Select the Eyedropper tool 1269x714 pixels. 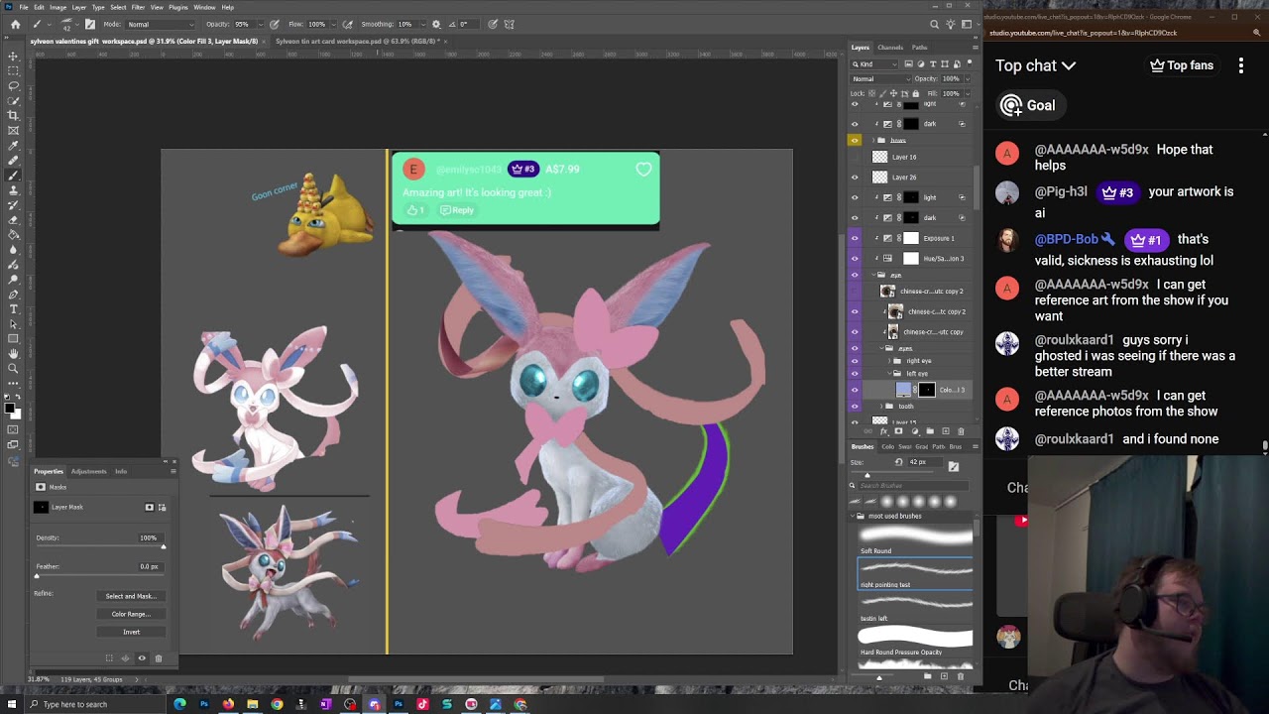click(14, 146)
